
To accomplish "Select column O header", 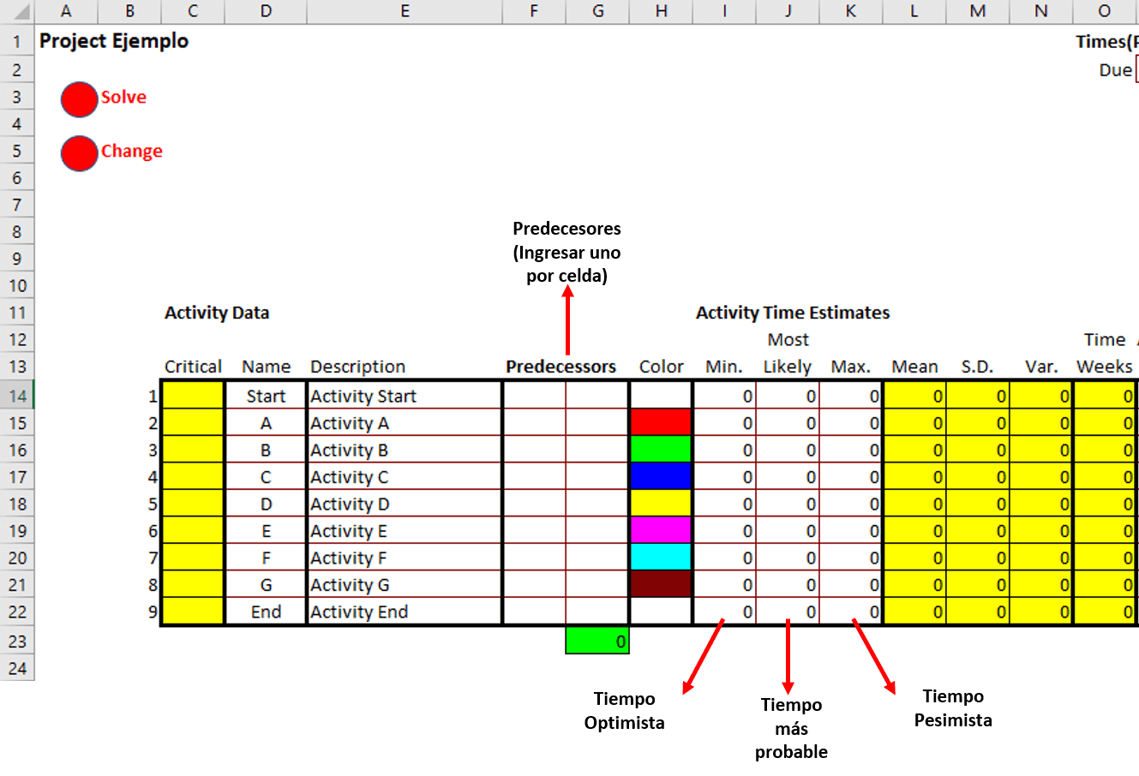I will (1105, 11).
